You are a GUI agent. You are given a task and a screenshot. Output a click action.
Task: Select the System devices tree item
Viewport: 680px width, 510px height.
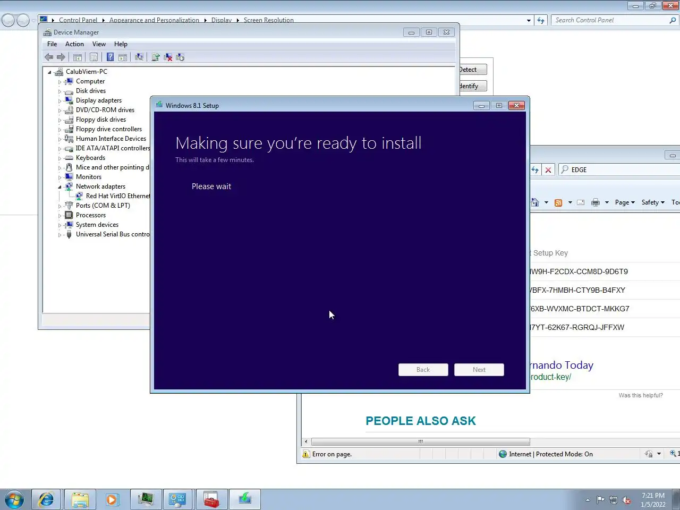point(97,225)
